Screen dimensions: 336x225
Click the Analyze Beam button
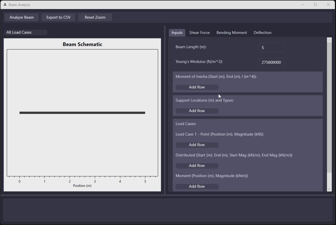[x=22, y=17]
